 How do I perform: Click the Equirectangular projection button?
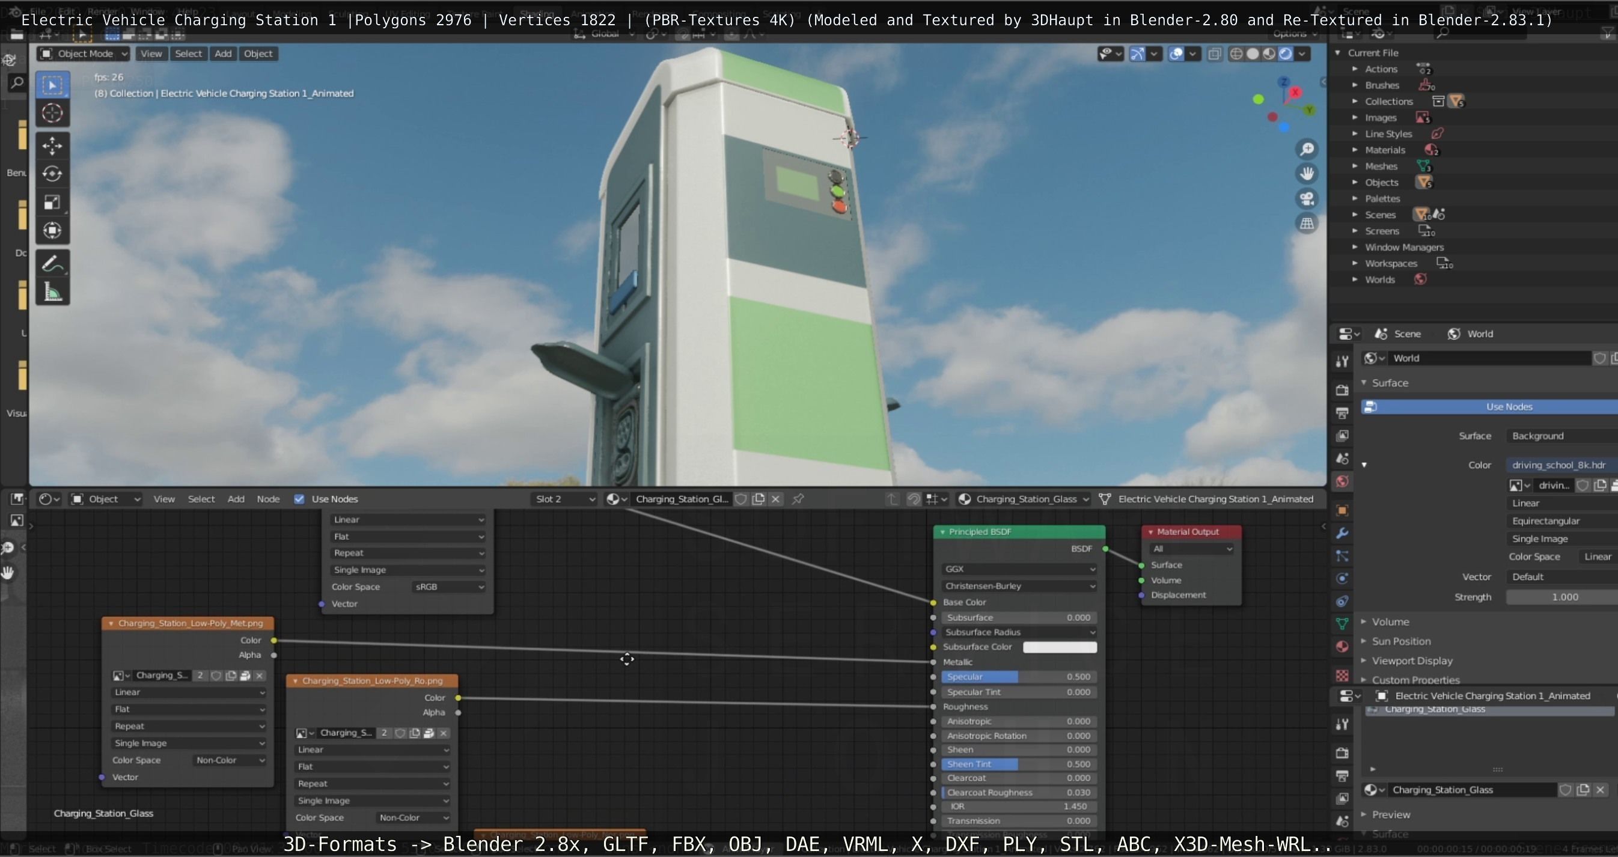point(1562,521)
